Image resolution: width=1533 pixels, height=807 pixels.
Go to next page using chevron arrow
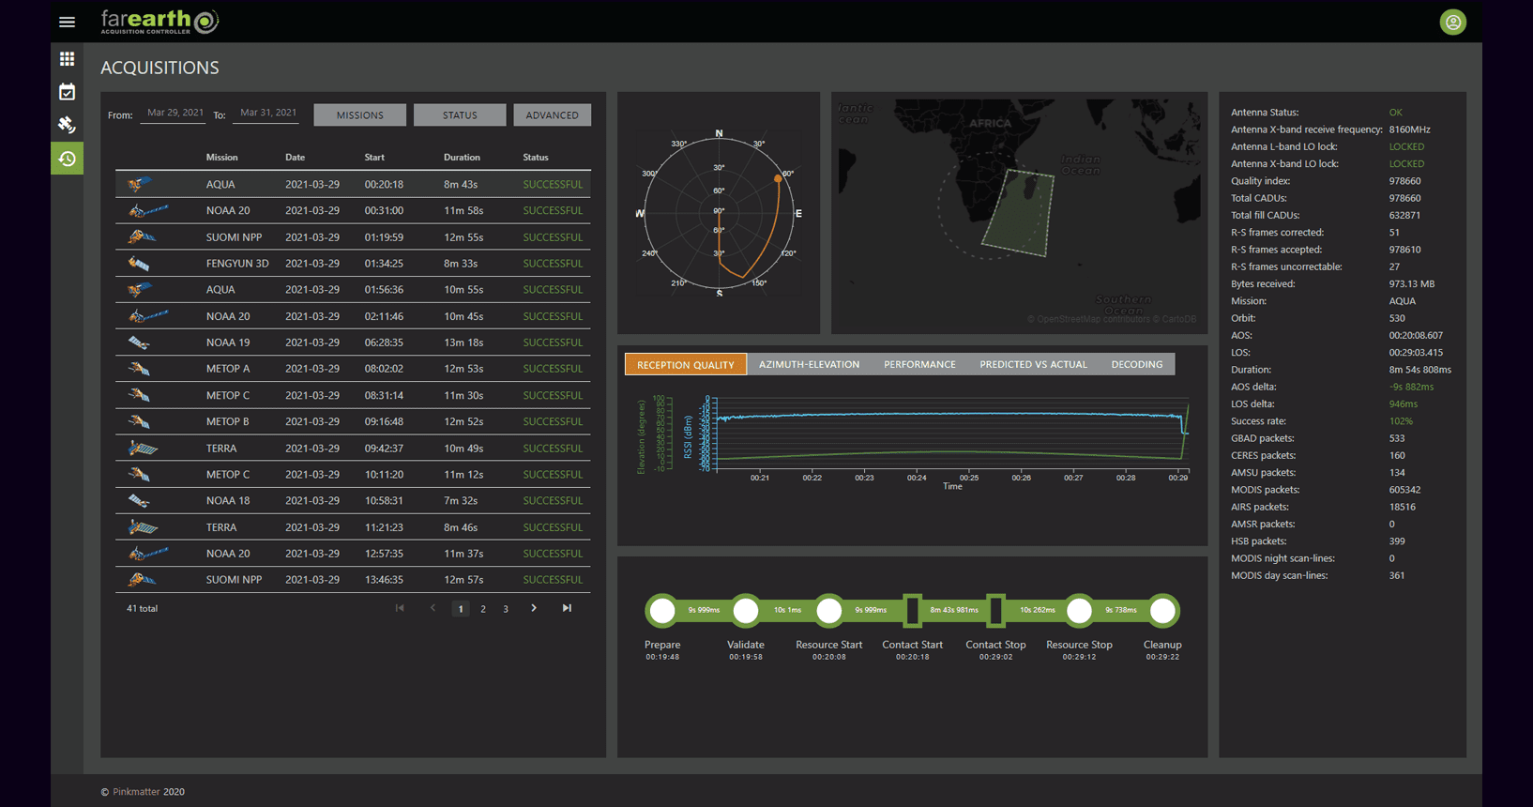[x=534, y=608]
